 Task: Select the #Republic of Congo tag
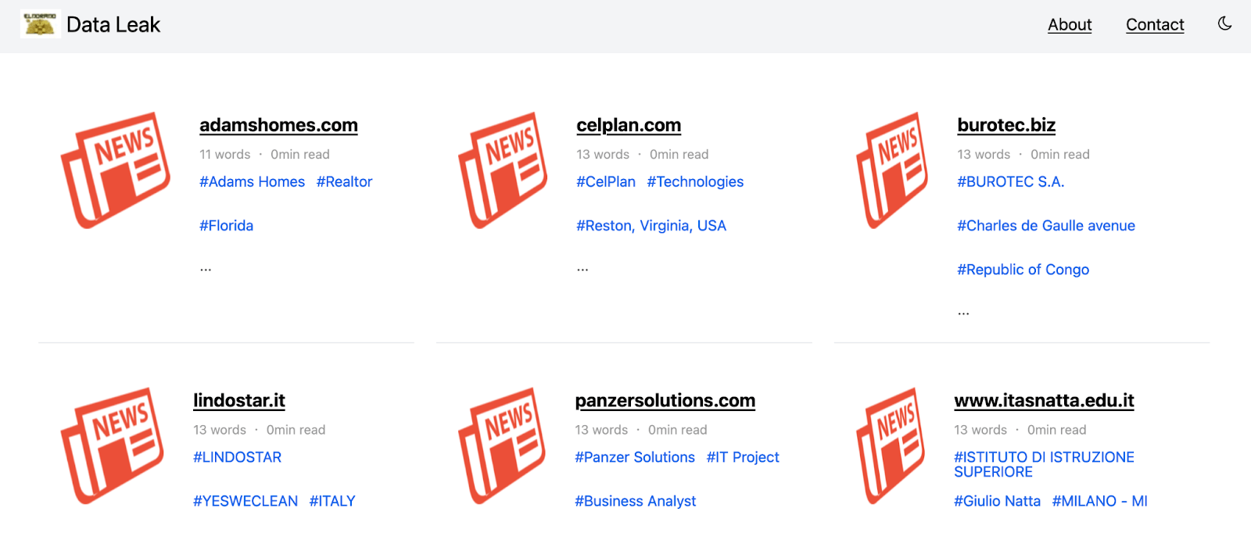(x=1023, y=270)
